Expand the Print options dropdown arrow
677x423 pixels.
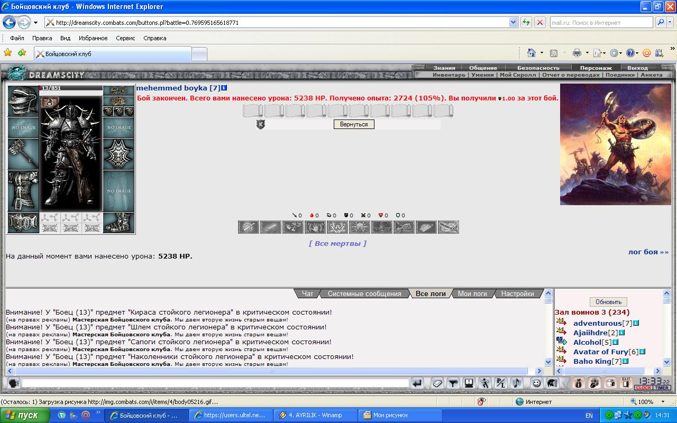587,53
